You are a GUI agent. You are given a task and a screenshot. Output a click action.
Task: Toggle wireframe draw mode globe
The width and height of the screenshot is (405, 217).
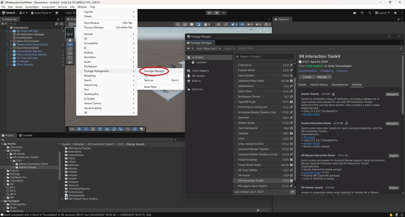coord(178,24)
